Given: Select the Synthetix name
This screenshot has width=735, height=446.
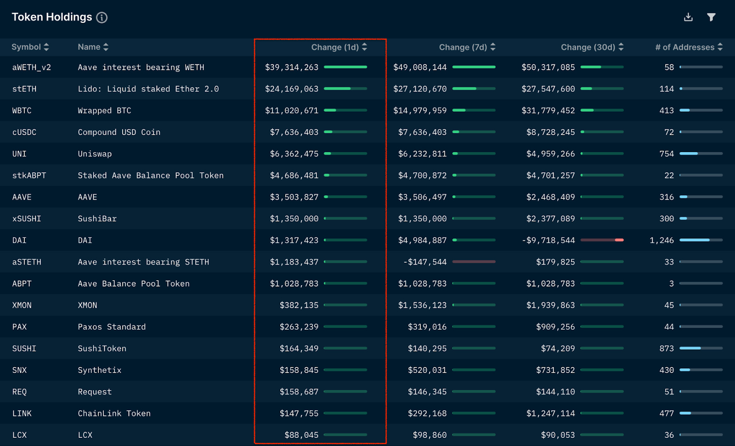Looking at the screenshot, I should [100, 370].
